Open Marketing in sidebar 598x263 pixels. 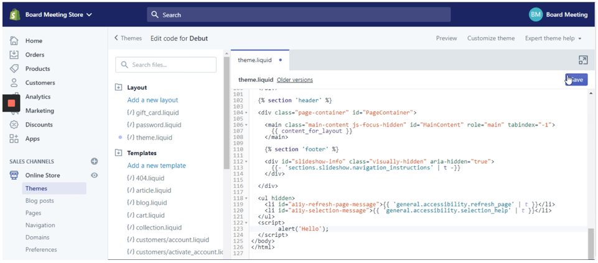pyautogui.click(x=40, y=110)
